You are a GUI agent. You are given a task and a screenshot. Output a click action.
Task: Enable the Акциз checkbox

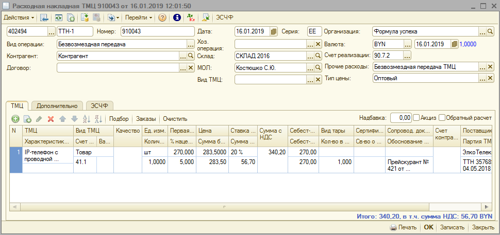click(x=416, y=118)
